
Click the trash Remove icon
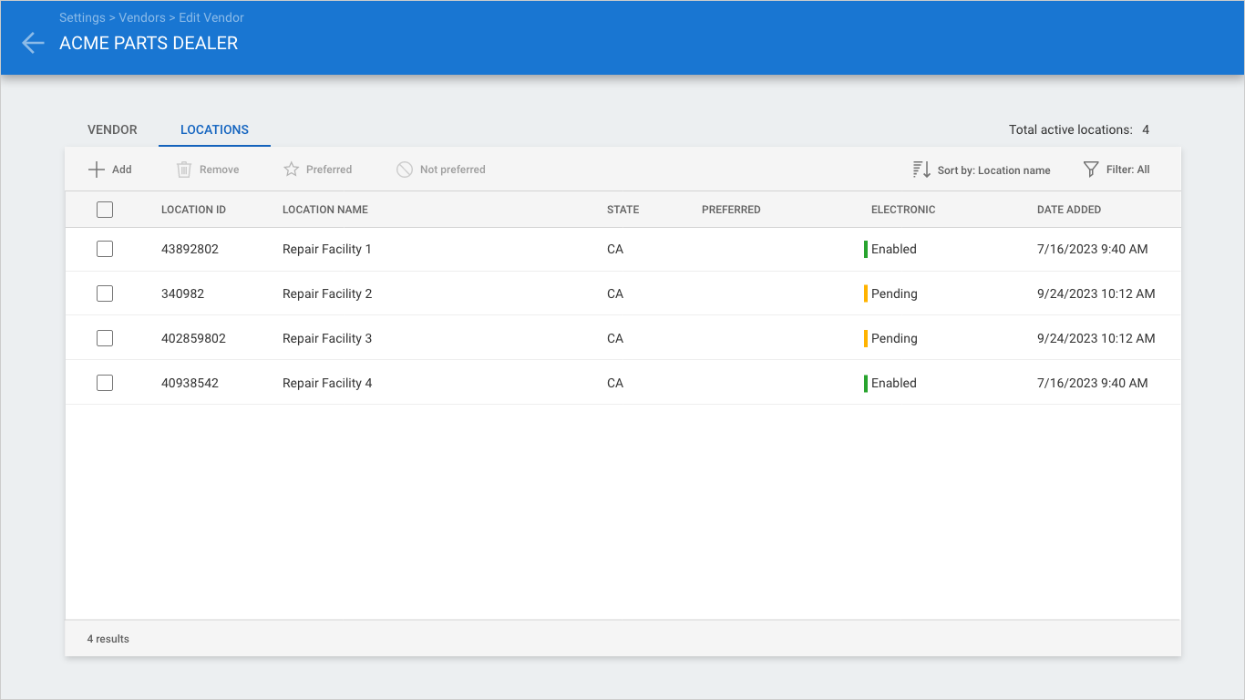pyautogui.click(x=184, y=170)
